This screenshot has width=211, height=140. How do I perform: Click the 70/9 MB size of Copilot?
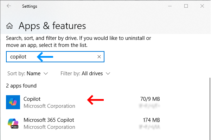[150, 99]
